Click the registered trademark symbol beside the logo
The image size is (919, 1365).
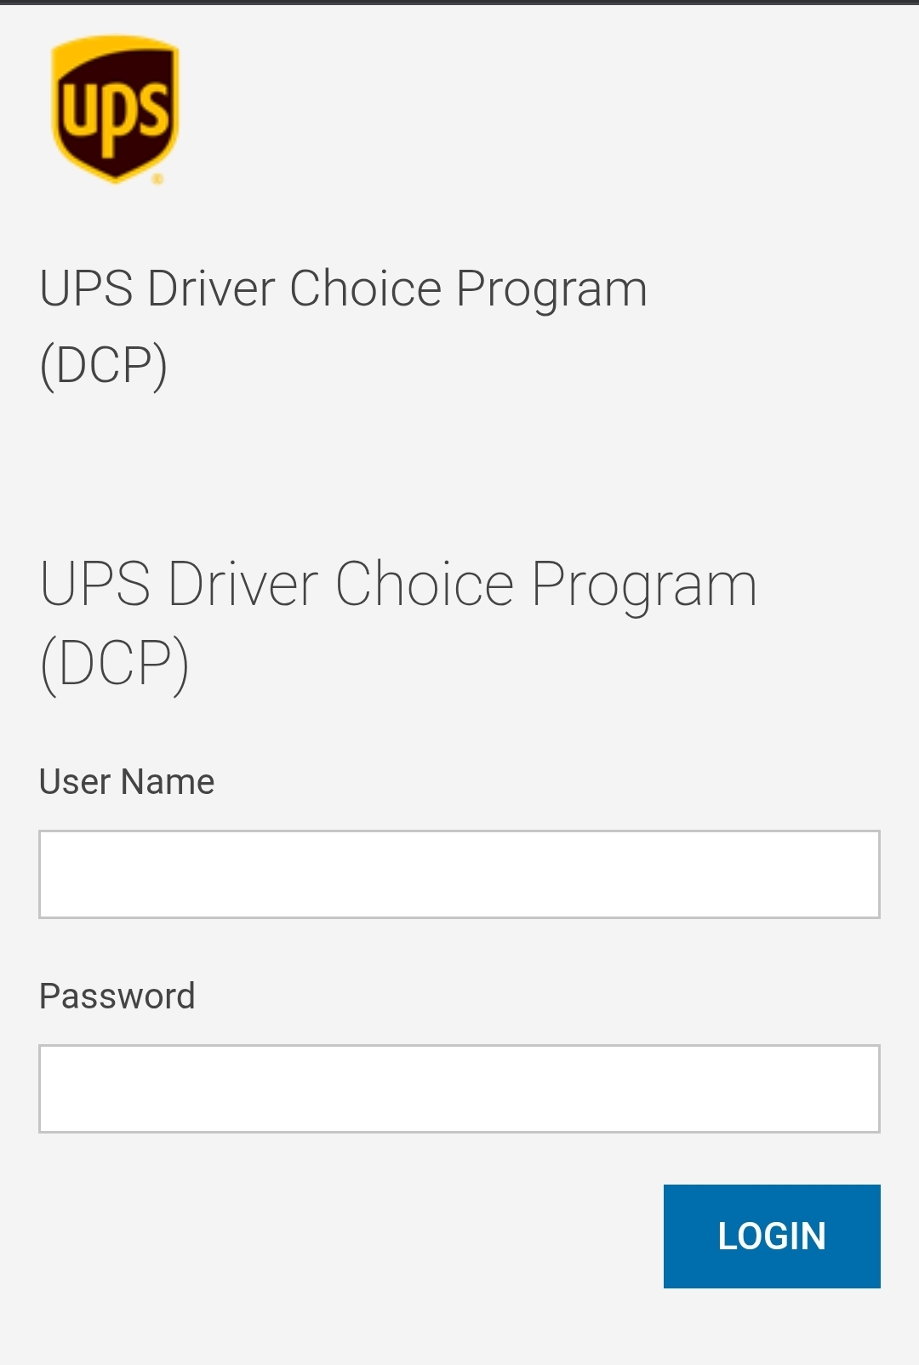point(157,180)
